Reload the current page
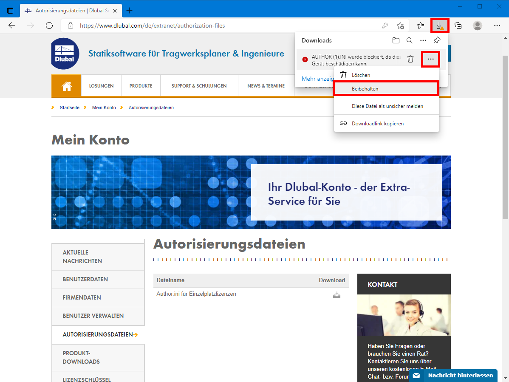 pos(49,25)
